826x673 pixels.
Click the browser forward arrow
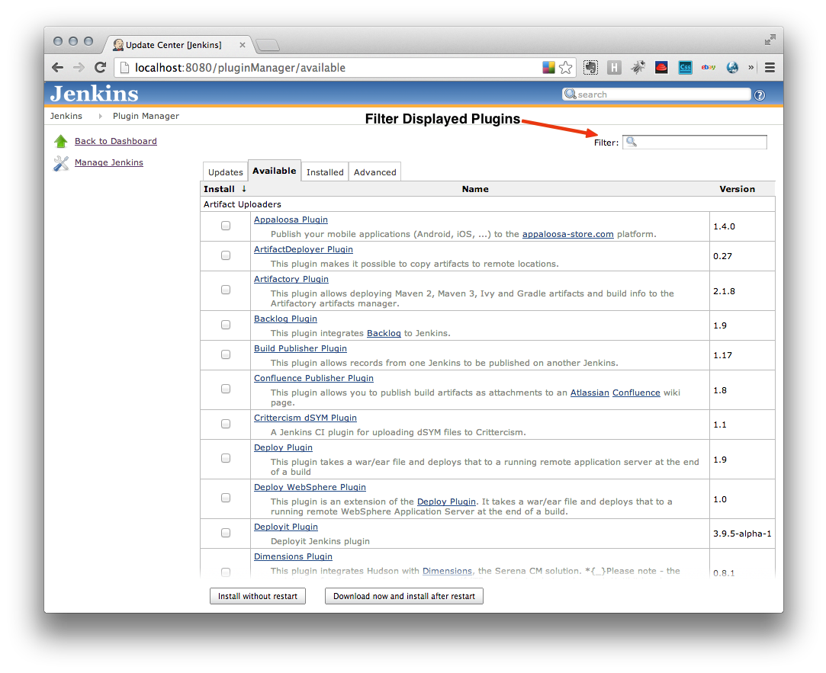(79, 67)
